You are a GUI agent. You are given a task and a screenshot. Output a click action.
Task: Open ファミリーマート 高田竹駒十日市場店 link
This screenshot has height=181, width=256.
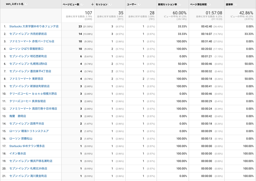click(x=33, y=109)
